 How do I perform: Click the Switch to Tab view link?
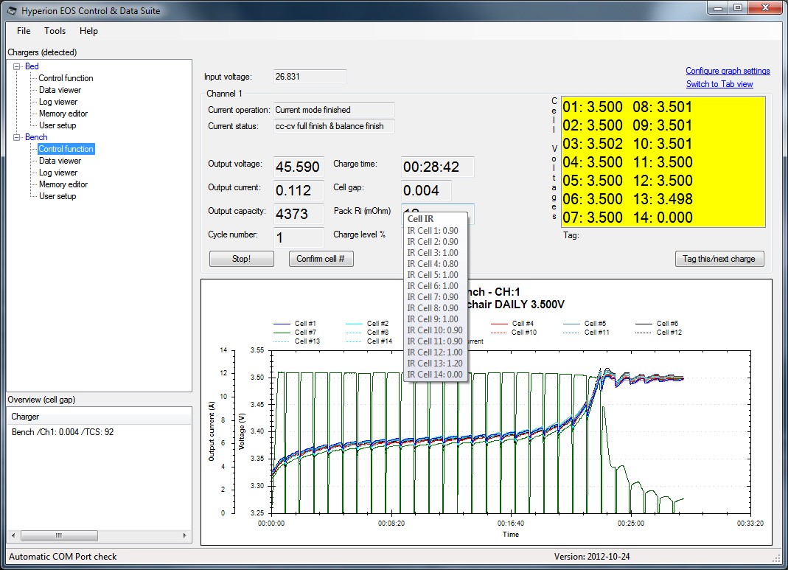719,84
